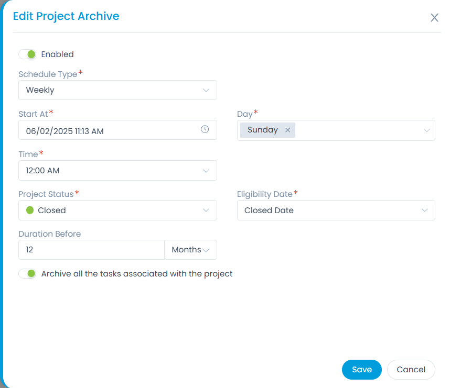
Task: Toggle the Enabled switch
Action: 27,54
